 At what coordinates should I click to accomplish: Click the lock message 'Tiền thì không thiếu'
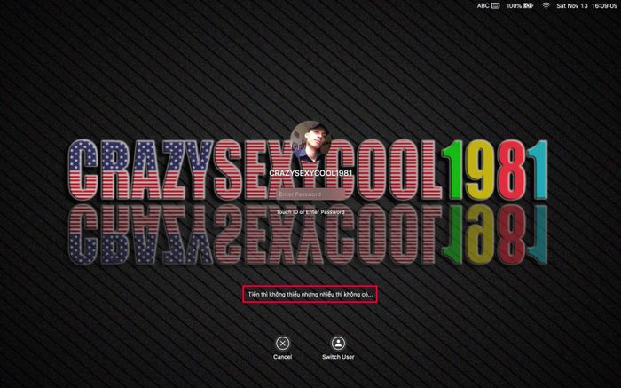(310, 295)
